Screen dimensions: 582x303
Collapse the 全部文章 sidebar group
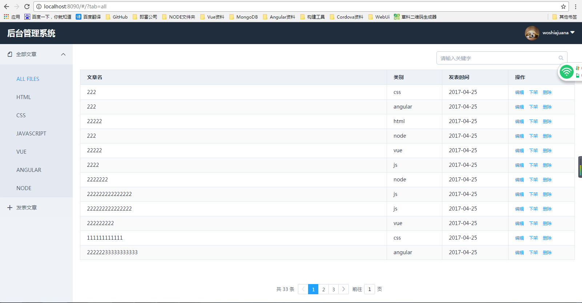(x=36, y=54)
